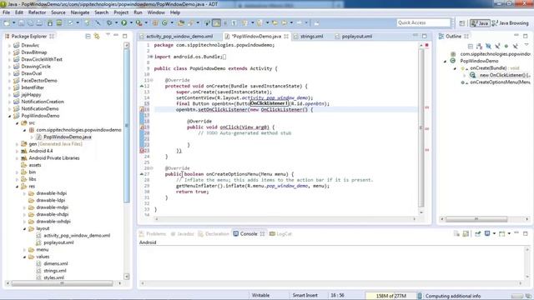Expand the DrawArc project node

click(x=9, y=45)
